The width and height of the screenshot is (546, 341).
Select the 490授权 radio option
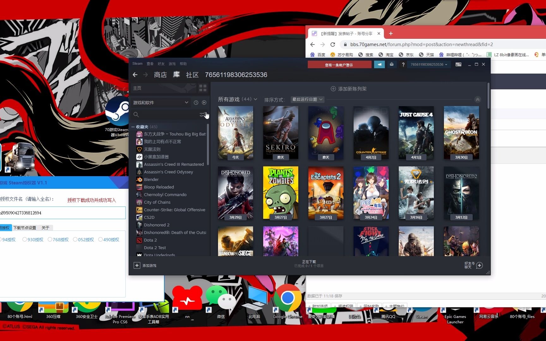(x=109, y=240)
